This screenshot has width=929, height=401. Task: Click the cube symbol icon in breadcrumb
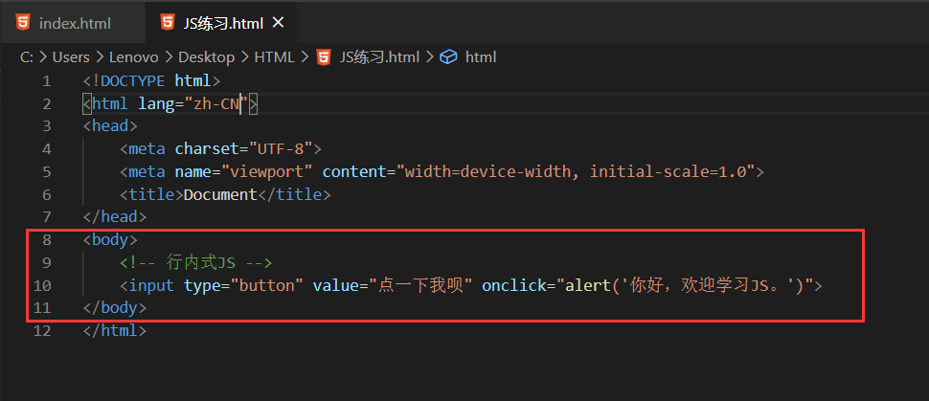[448, 57]
